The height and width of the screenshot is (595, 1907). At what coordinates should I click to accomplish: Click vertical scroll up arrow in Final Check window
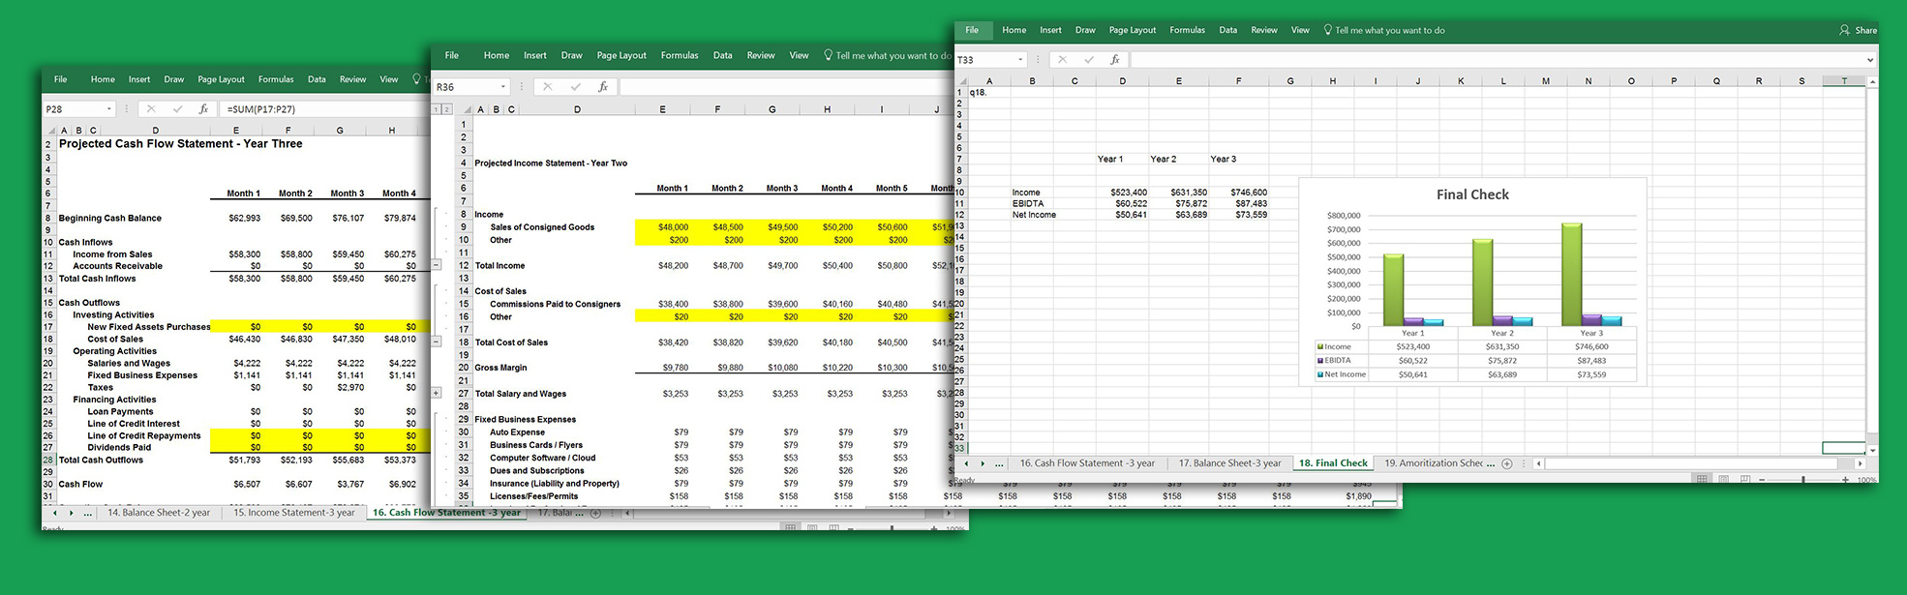tap(1872, 82)
